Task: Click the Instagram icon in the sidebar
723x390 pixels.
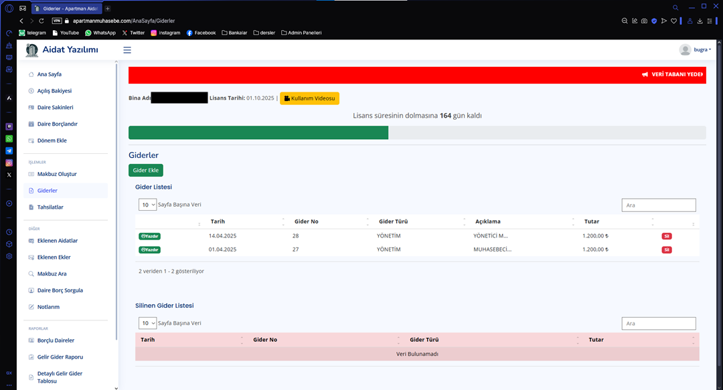Action: pos(9,163)
